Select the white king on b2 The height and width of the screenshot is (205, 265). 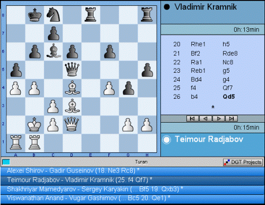pos(35,124)
